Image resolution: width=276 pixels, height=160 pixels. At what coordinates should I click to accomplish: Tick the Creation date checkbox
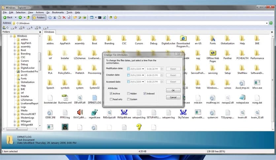point(128,75)
